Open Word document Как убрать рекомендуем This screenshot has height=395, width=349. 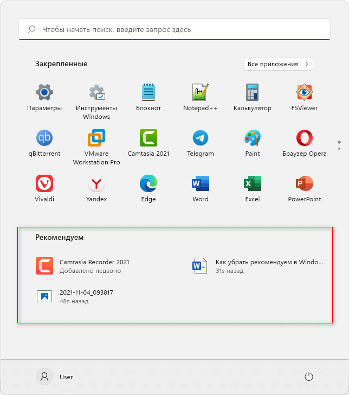[257, 266]
